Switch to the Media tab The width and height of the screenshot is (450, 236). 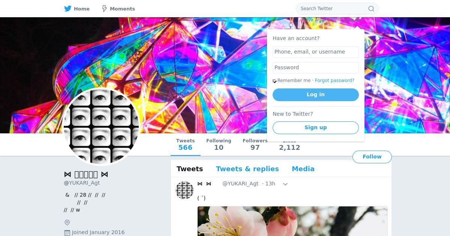[303, 169]
